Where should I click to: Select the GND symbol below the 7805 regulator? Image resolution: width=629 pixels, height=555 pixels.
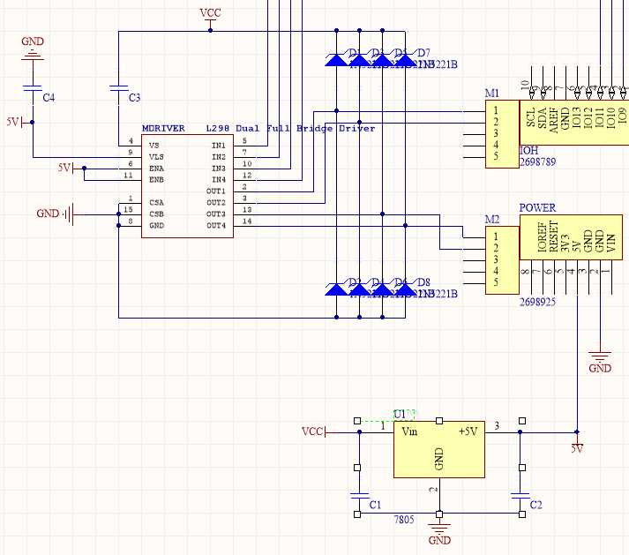[439, 534]
